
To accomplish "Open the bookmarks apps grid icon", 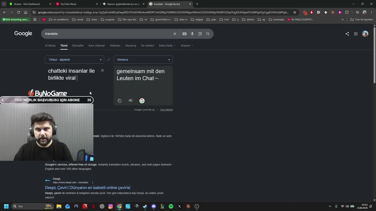I will (35, 20).
